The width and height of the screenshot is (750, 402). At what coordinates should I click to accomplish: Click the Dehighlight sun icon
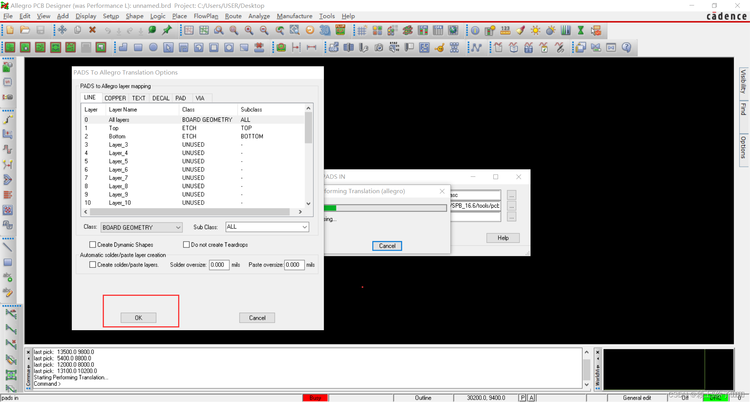pyautogui.click(x=551, y=30)
